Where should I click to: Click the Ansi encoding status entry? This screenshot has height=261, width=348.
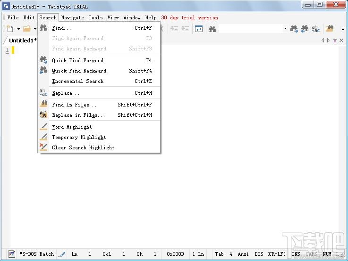coord(243,254)
